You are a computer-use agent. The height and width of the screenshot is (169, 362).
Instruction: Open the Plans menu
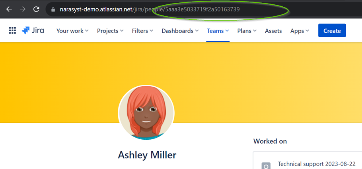coord(247,31)
